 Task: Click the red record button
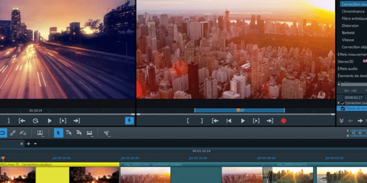coord(284,121)
